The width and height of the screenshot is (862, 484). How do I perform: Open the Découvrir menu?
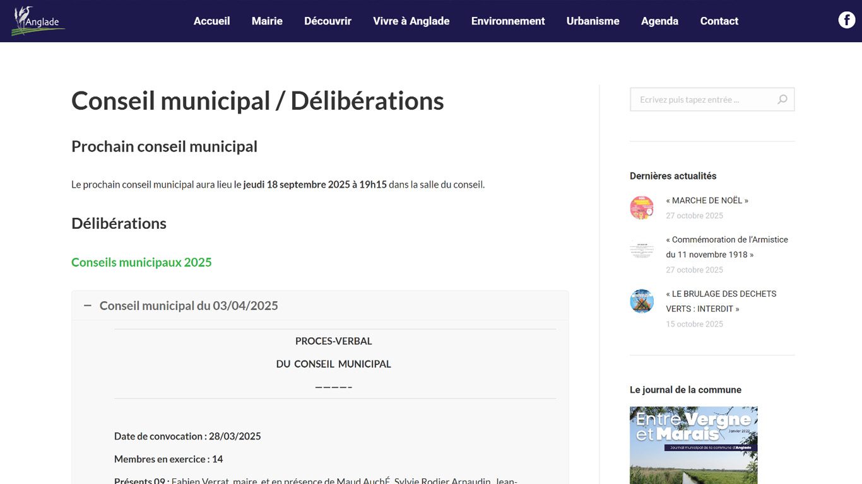coord(328,21)
